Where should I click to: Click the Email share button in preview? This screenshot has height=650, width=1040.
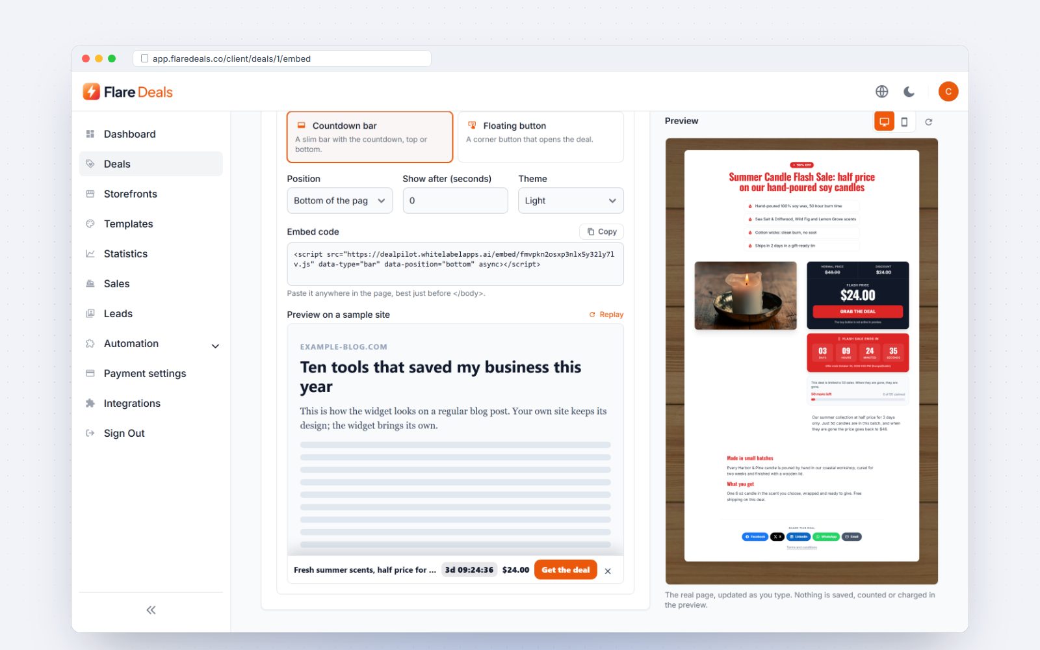851,537
